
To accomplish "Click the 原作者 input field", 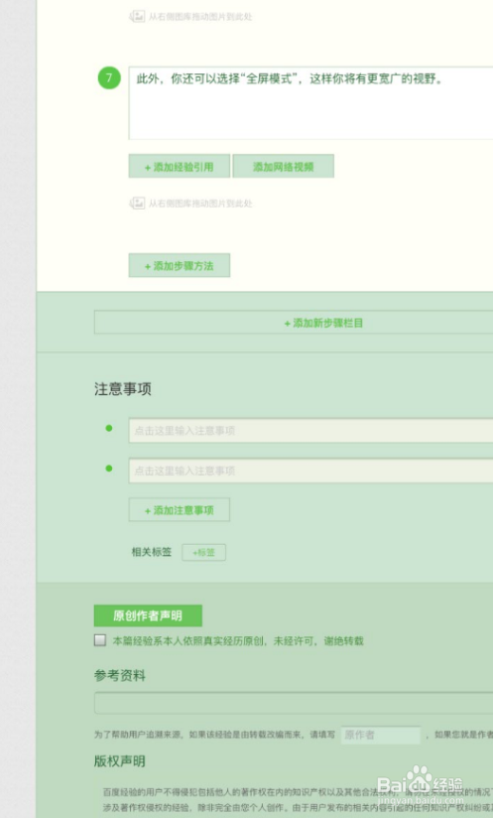I will coord(381,735).
